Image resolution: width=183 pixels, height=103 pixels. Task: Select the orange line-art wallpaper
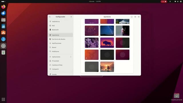click(91, 55)
